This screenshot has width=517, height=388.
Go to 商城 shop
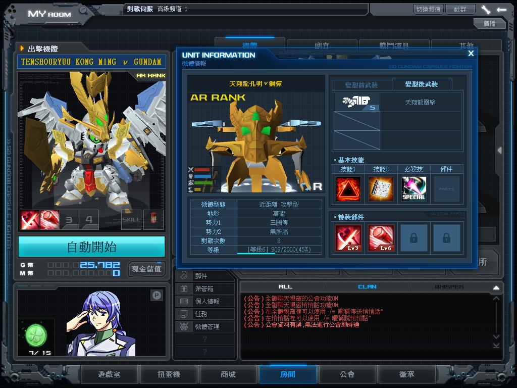[x=228, y=374]
